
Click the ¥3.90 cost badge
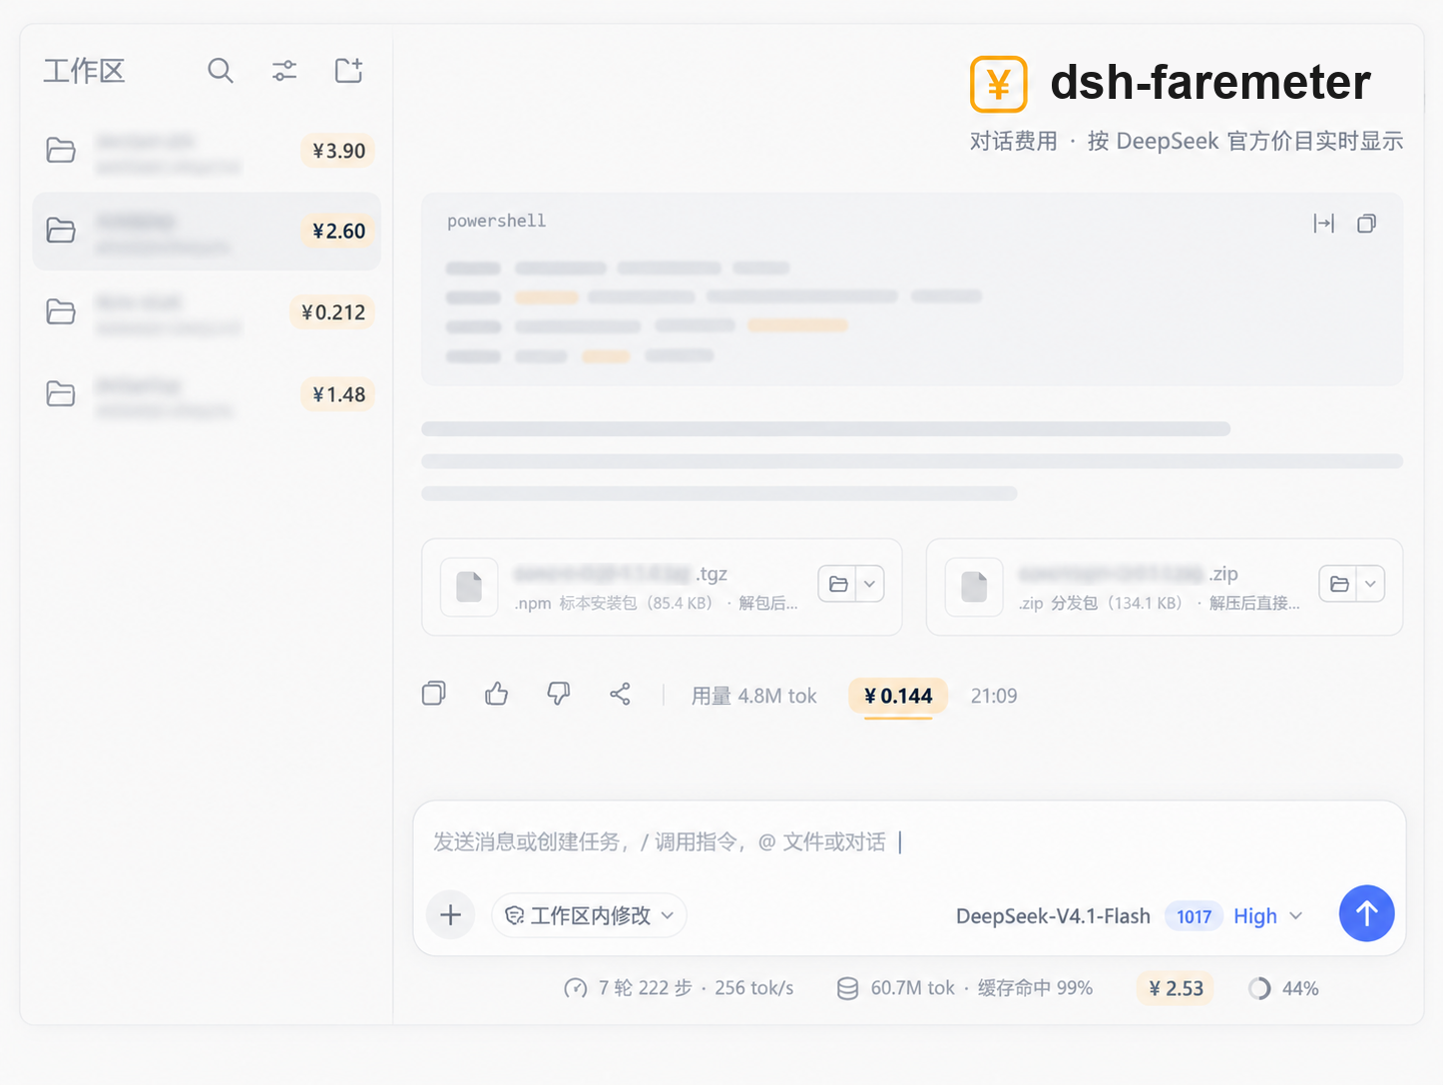point(338,151)
